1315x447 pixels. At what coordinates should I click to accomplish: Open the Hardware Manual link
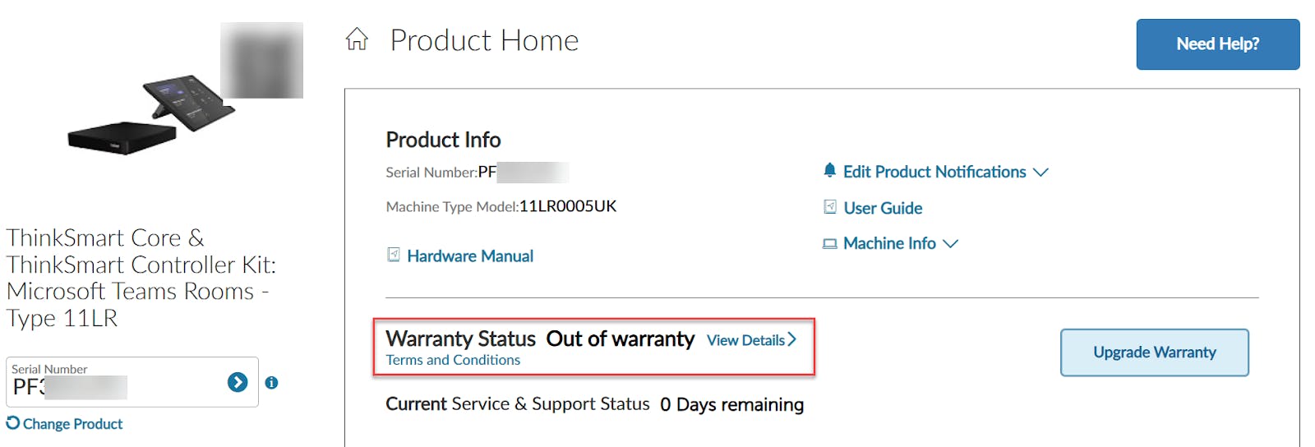tap(470, 256)
